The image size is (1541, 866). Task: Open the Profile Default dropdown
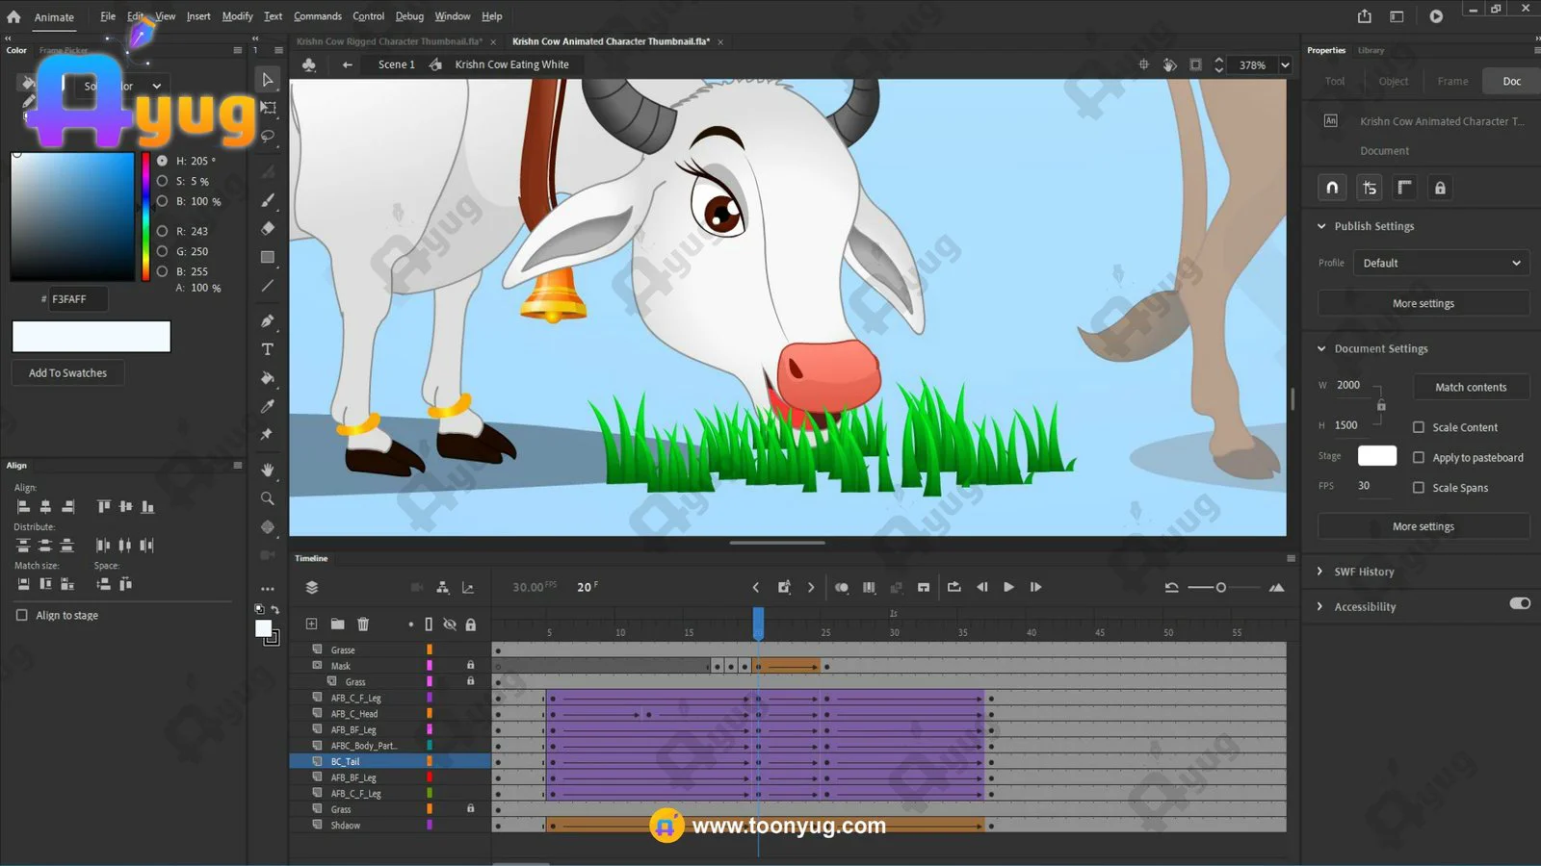tap(1441, 263)
